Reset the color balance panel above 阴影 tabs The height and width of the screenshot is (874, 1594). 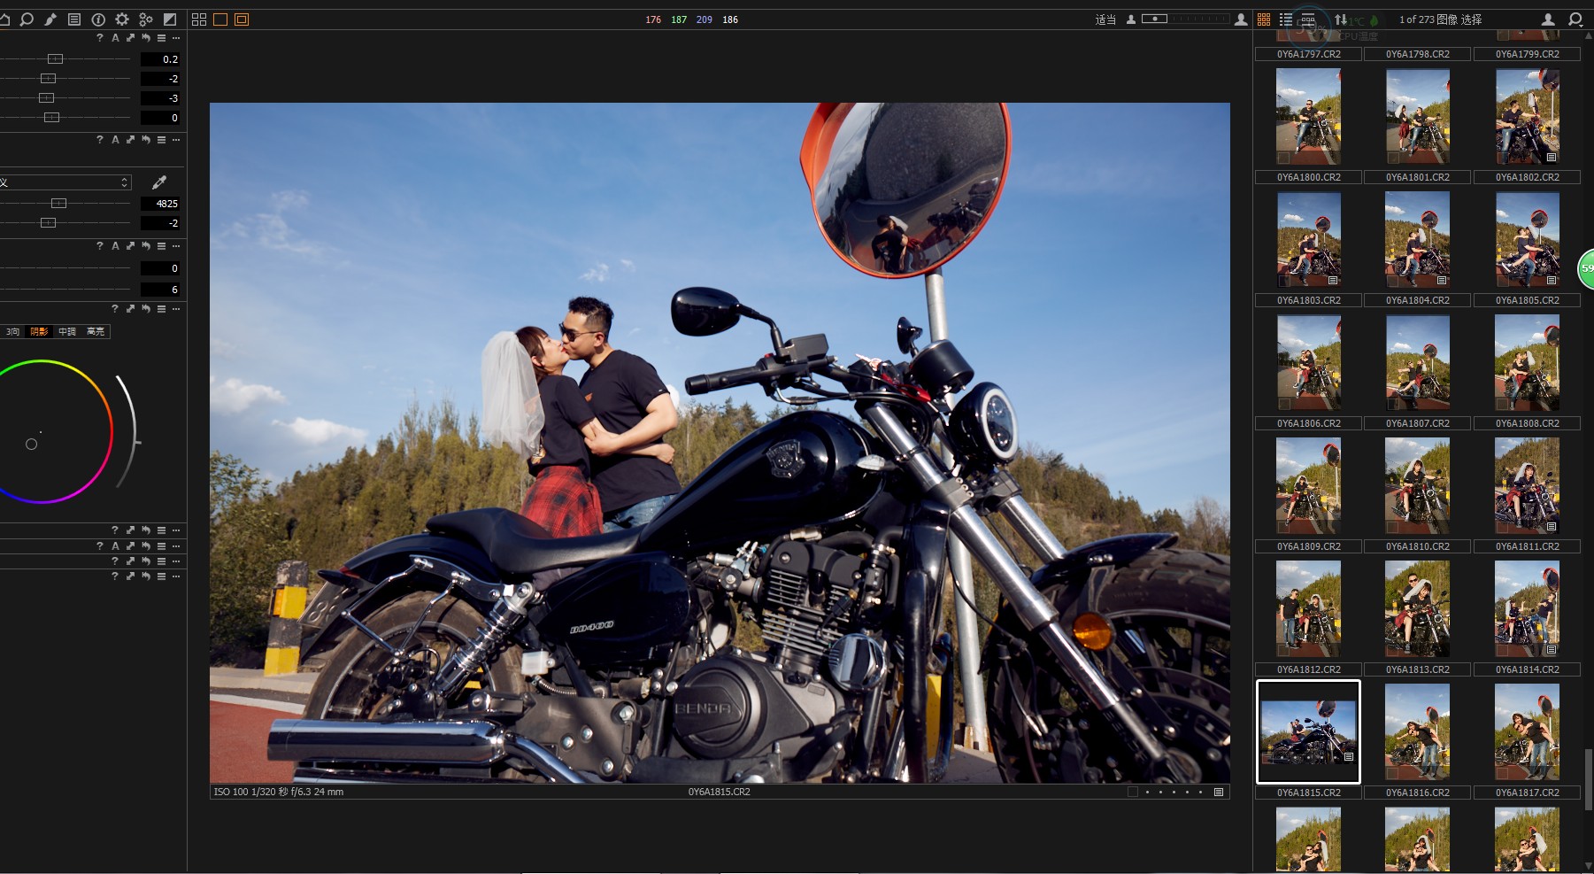pyautogui.click(x=146, y=309)
